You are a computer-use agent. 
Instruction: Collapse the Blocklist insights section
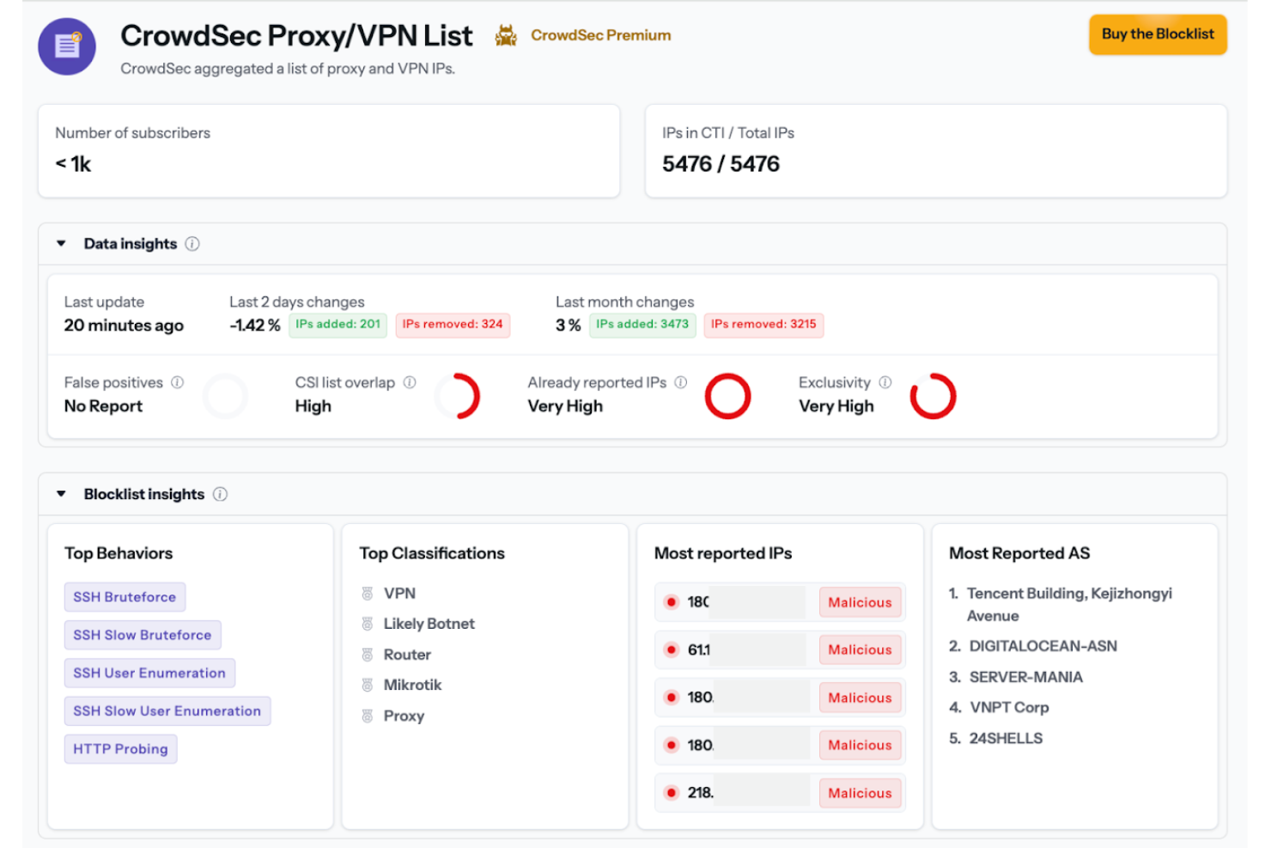pyautogui.click(x=61, y=494)
